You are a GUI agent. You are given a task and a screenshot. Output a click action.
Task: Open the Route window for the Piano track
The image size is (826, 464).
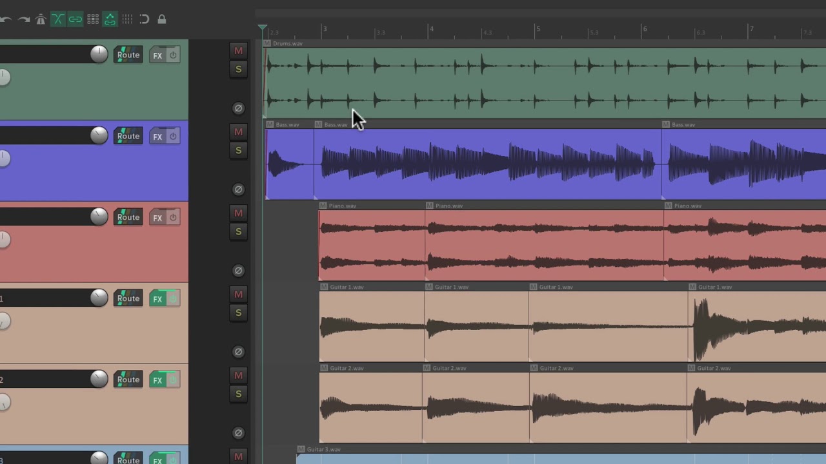pyautogui.click(x=128, y=218)
